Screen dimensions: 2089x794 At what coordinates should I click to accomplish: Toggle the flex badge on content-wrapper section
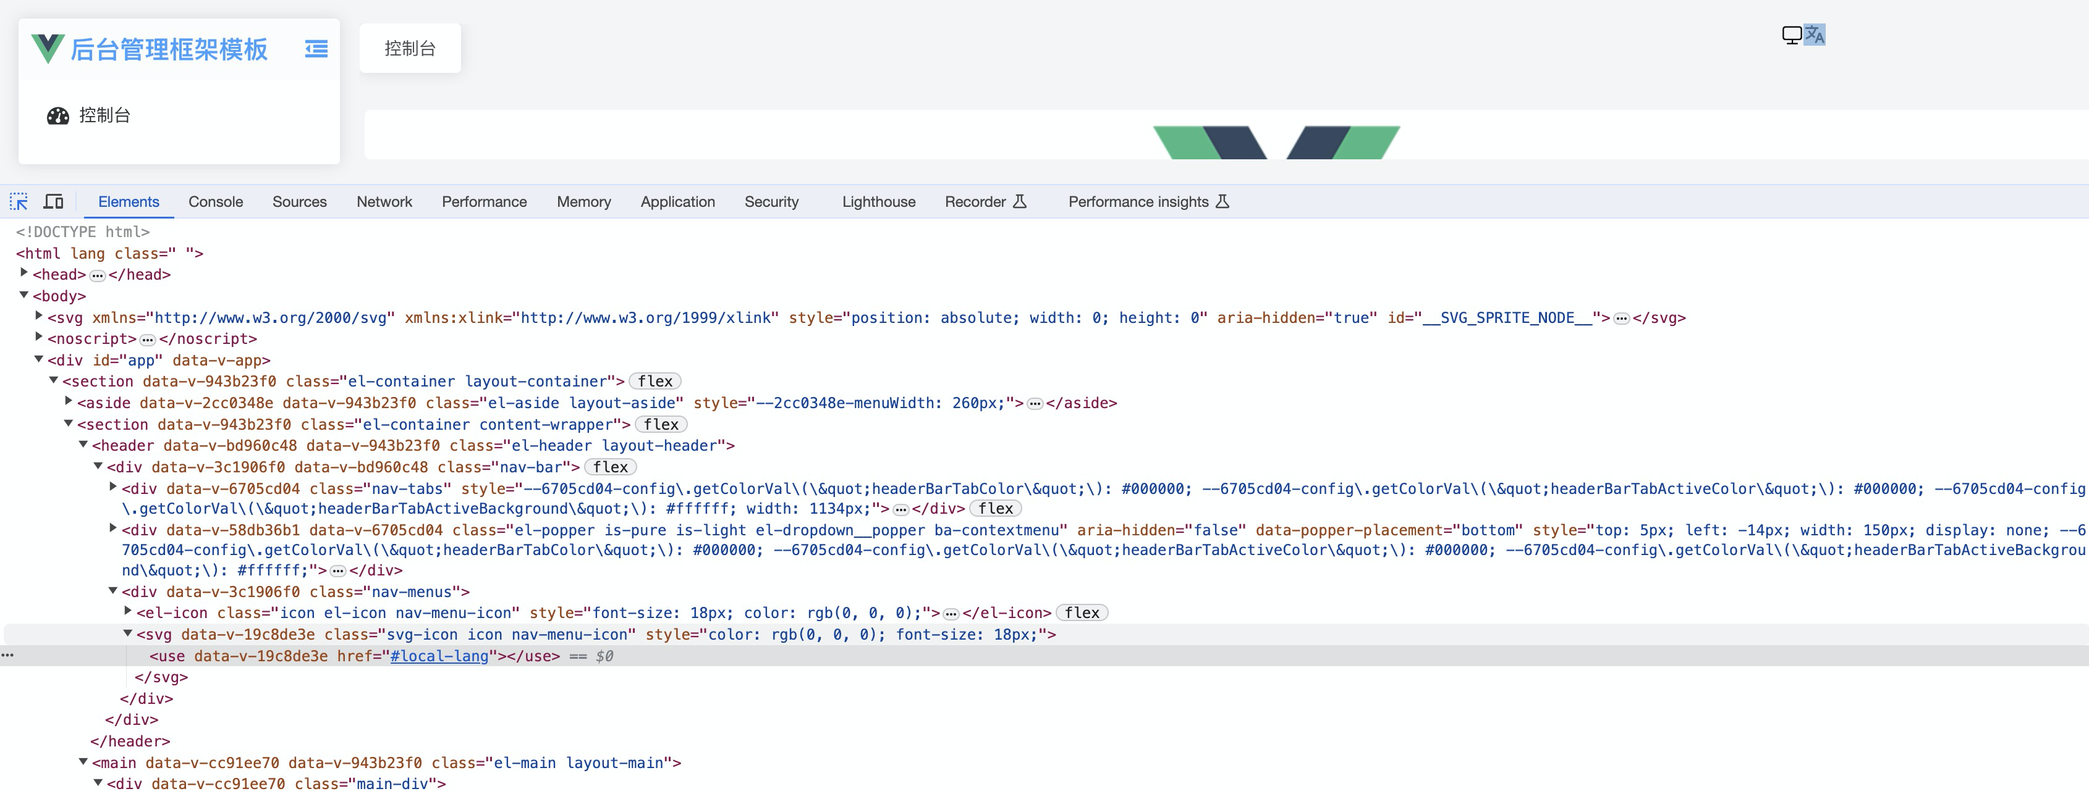pyautogui.click(x=661, y=425)
